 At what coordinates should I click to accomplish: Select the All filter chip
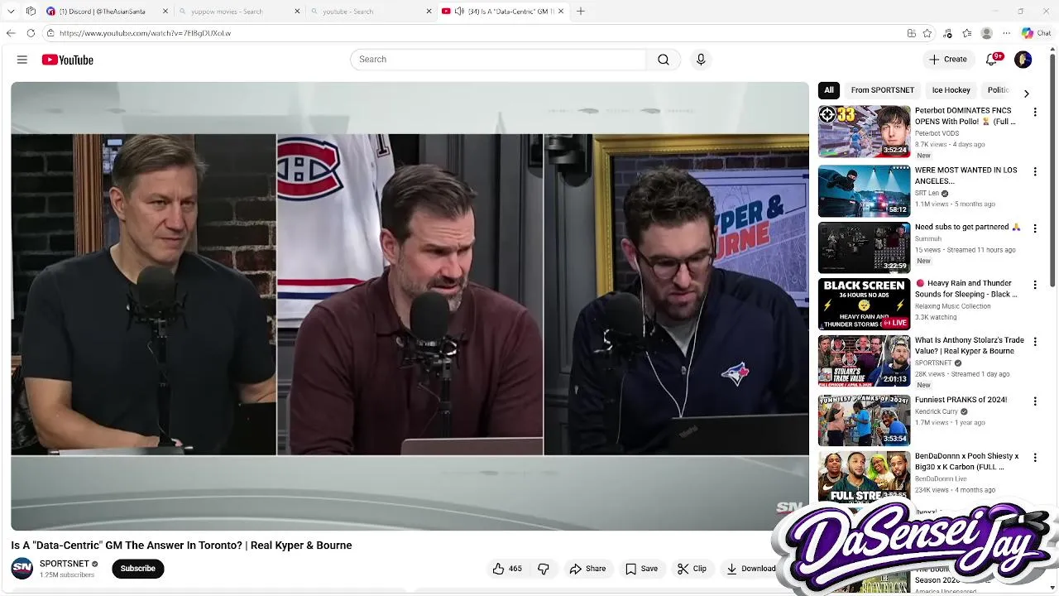pos(829,90)
